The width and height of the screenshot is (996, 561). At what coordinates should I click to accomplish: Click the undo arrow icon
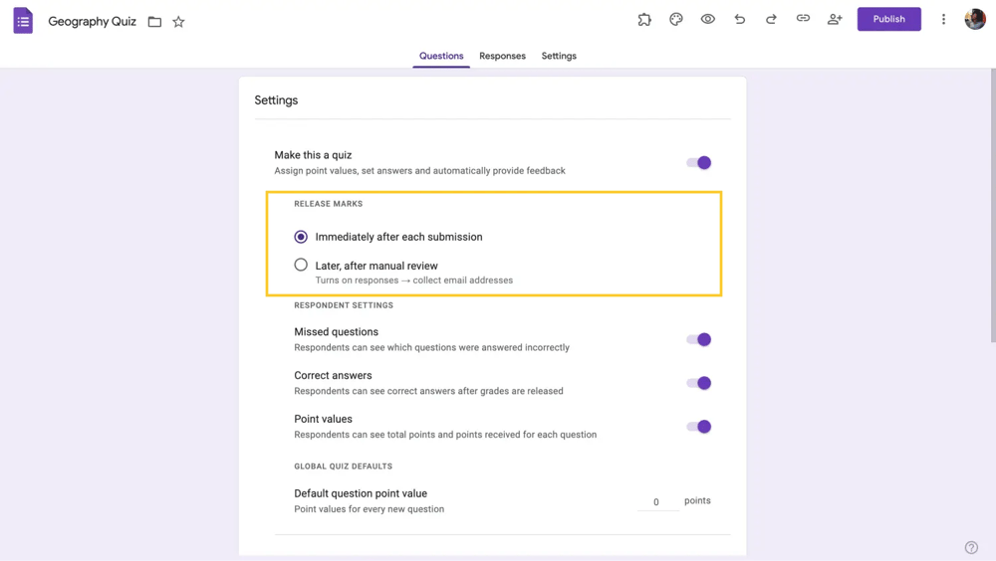[739, 19]
